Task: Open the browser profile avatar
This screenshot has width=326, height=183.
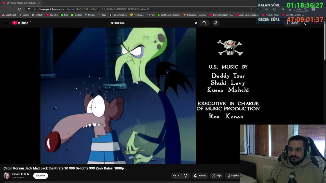Action: tap(314, 9)
